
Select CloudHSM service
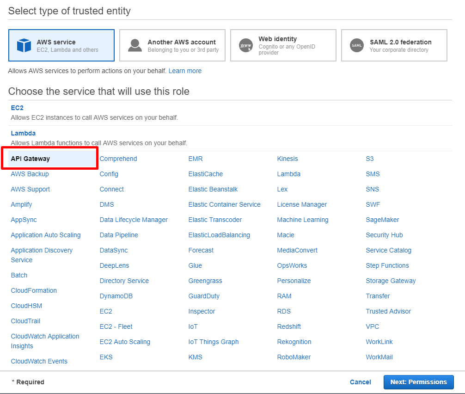point(26,306)
